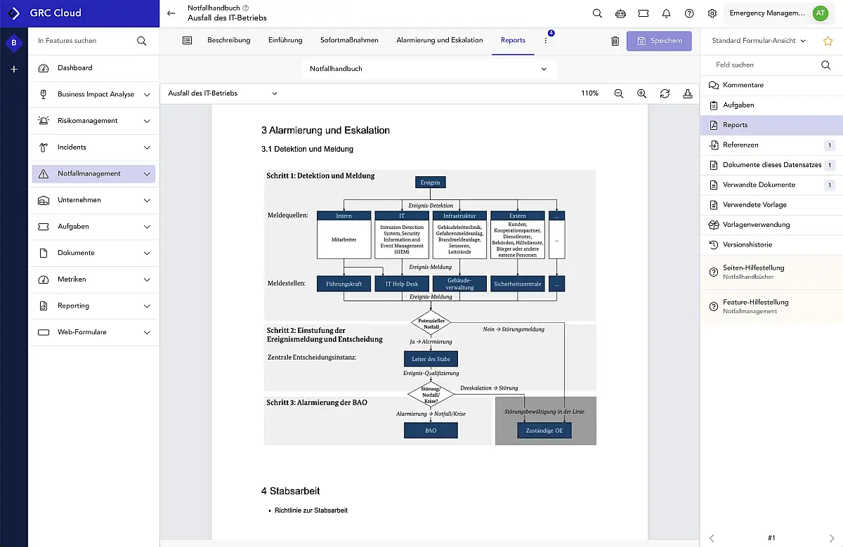
Task: Mark form view as favorite star
Action: click(x=828, y=41)
